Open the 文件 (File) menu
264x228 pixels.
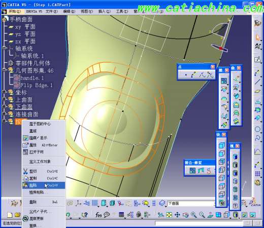click(51, 12)
